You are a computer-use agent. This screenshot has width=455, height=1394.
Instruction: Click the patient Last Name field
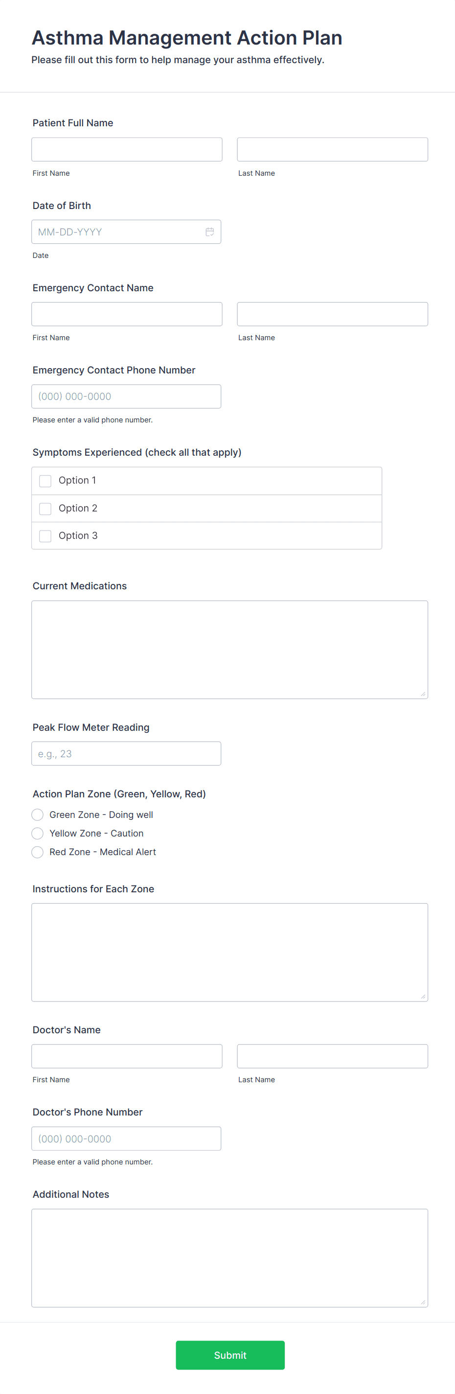(x=332, y=148)
